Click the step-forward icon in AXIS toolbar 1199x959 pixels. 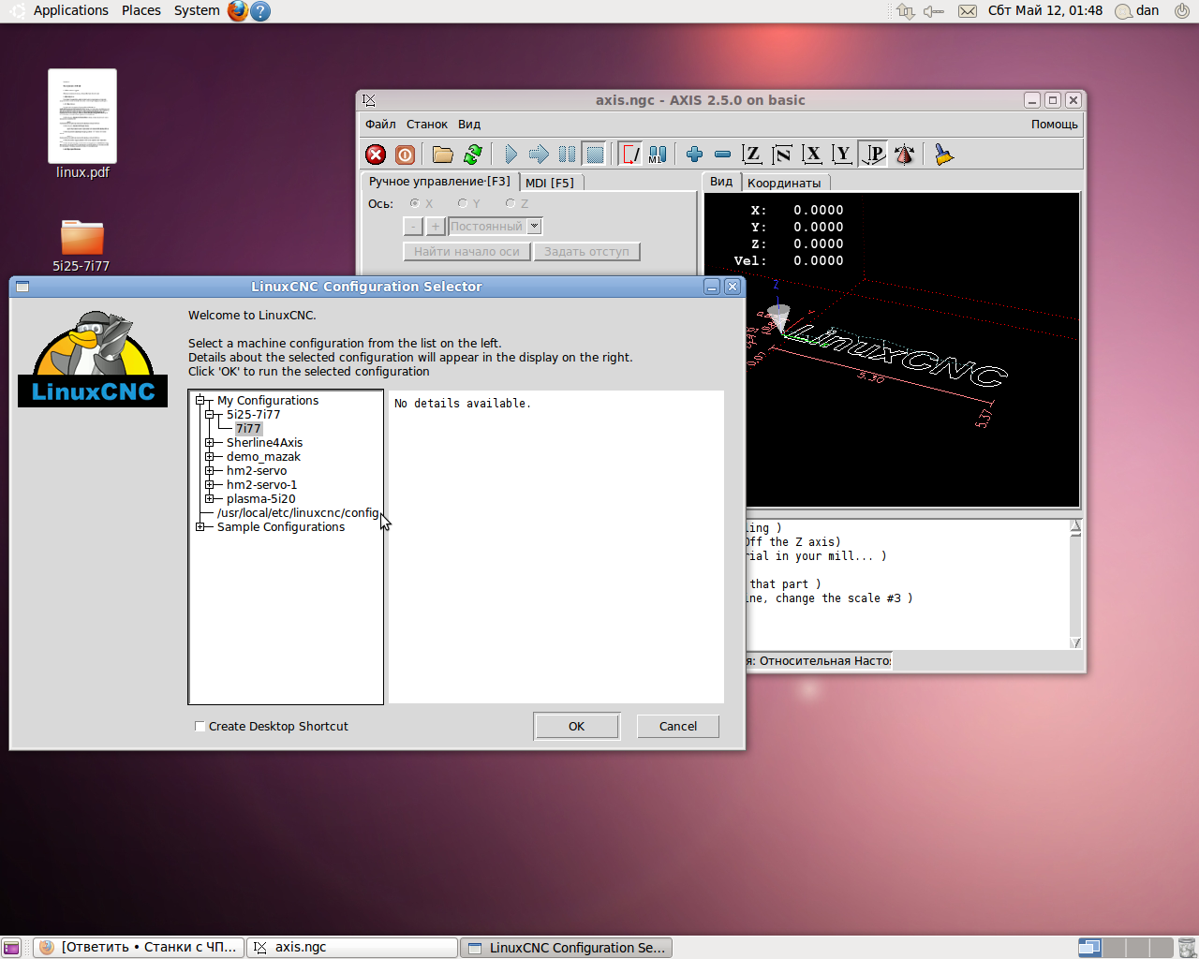[x=539, y=155]
